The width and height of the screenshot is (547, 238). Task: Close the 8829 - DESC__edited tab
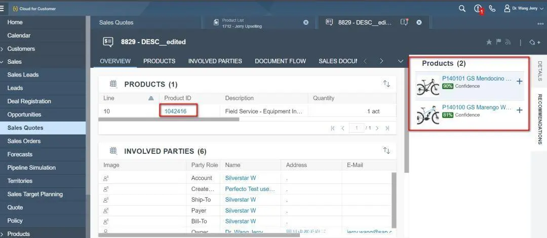click(419, 22)
